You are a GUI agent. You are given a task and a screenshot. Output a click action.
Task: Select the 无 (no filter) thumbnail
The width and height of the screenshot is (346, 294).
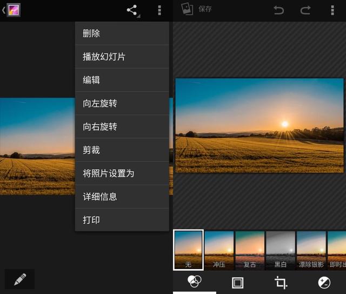188,250
